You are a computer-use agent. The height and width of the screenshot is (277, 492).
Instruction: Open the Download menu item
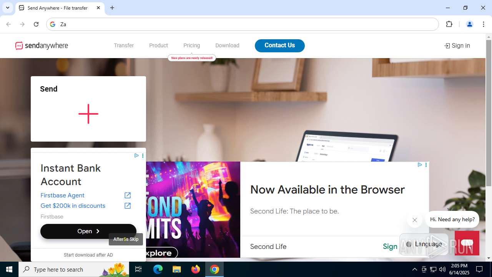point(227,45)
